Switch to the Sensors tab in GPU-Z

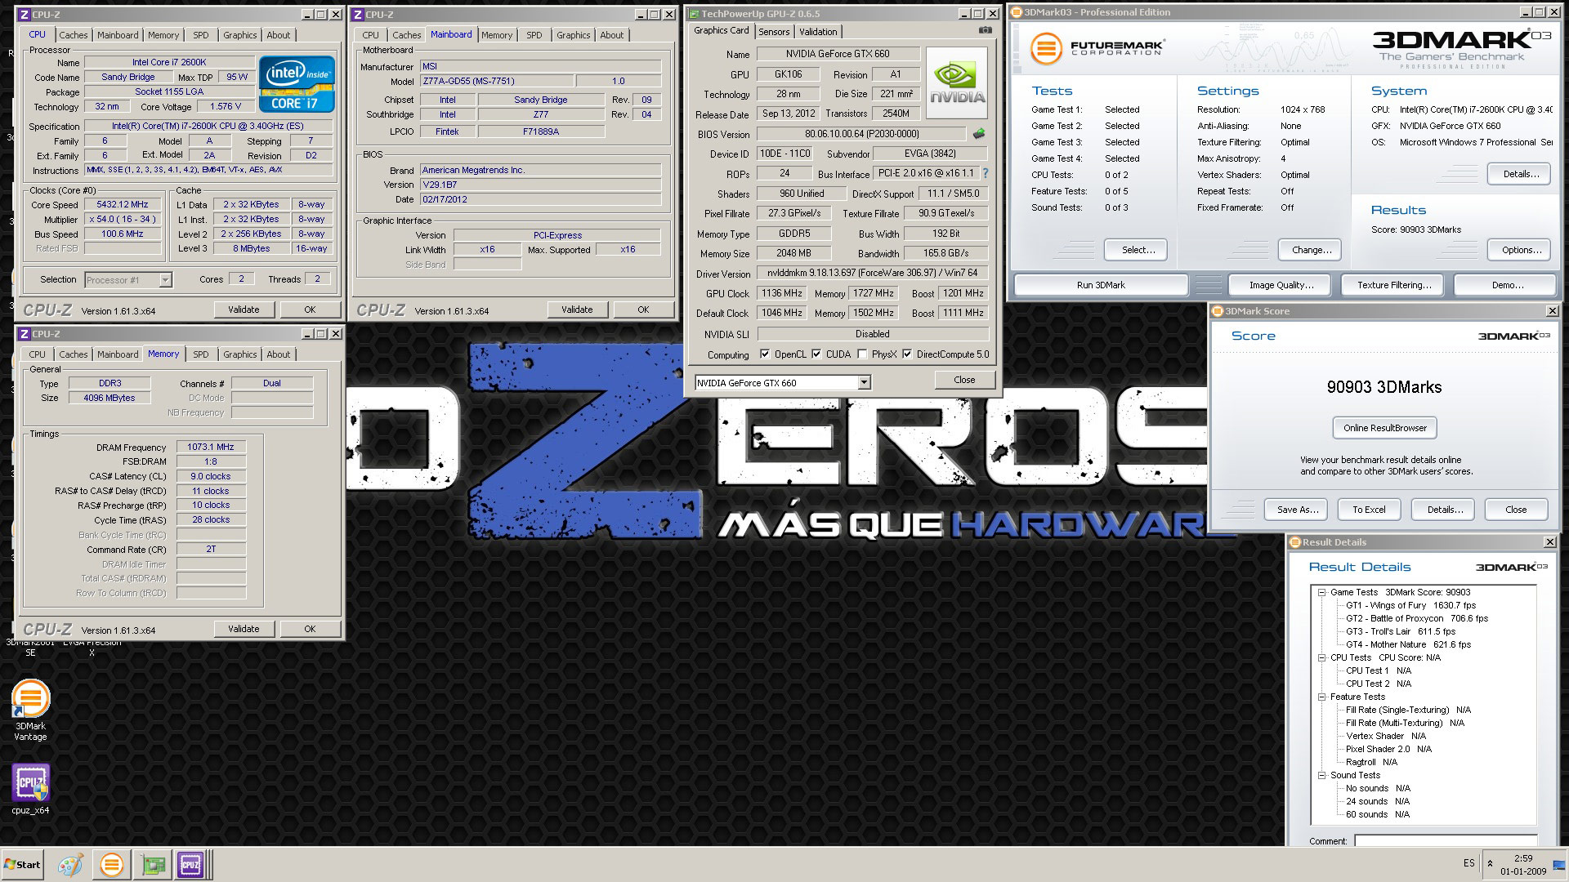[x=773, y=32]
